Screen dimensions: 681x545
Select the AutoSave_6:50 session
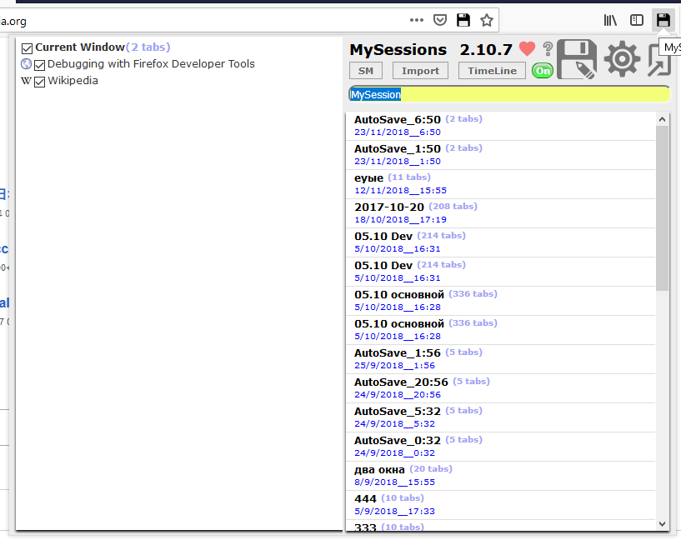click(x=500, y=126)
